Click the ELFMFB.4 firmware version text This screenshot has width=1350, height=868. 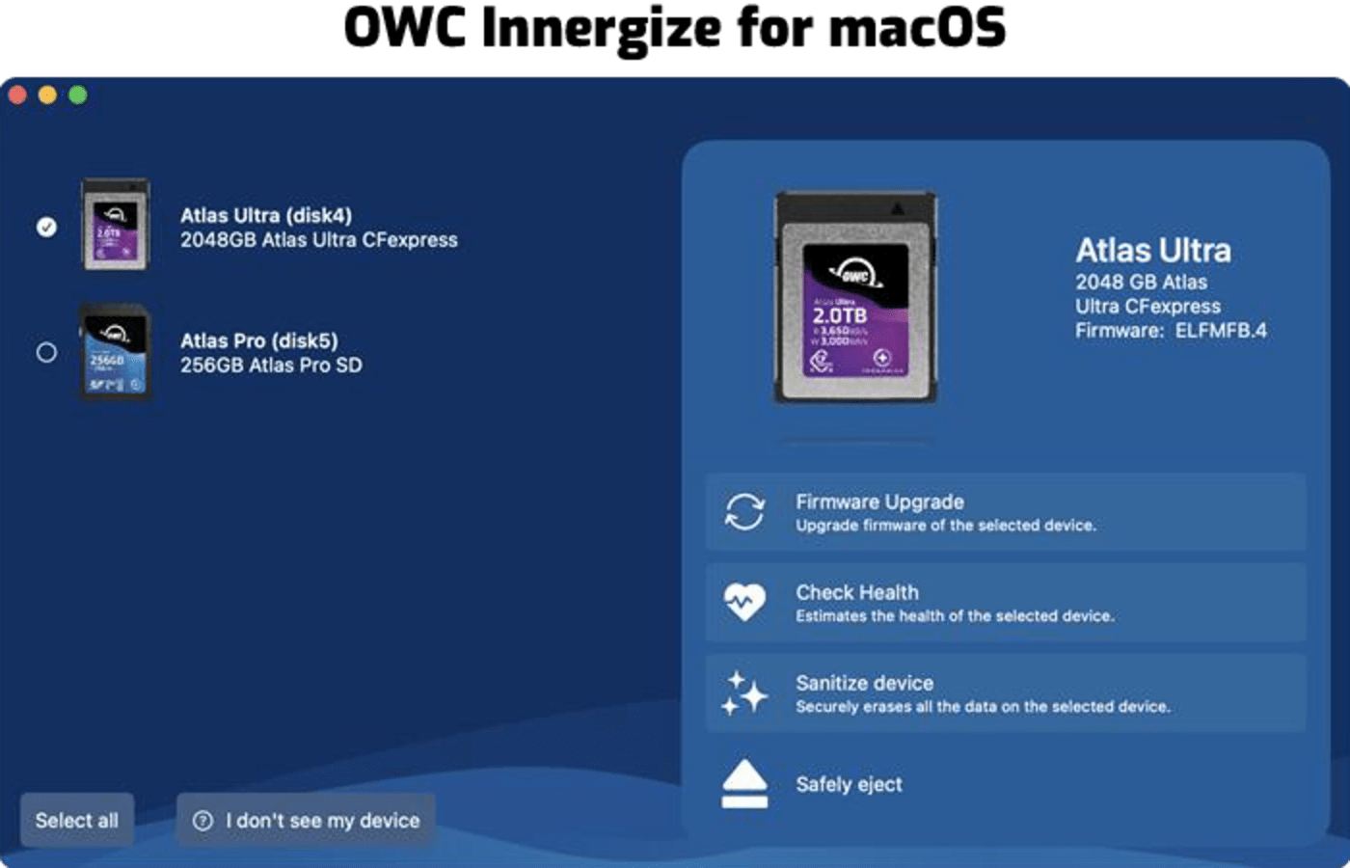click(1223, 330)
